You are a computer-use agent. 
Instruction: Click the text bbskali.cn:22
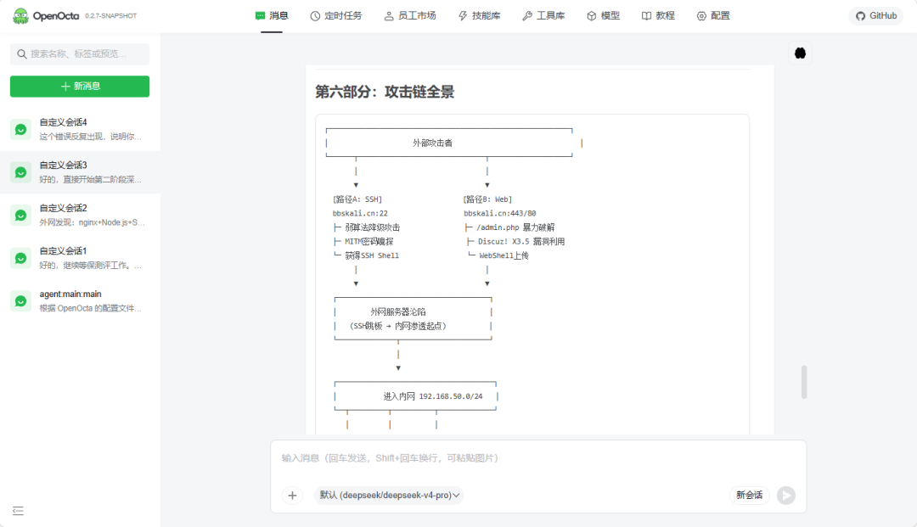(360, 213)
